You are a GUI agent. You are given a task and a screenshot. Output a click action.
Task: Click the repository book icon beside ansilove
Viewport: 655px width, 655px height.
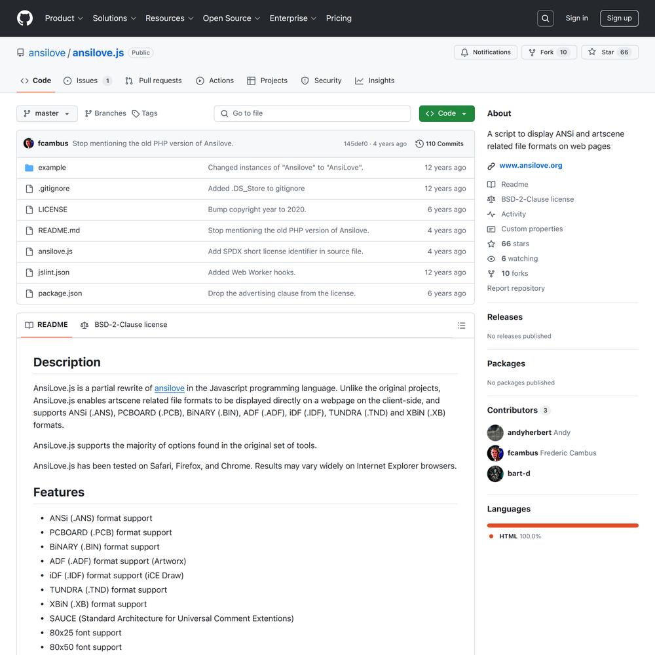(x=20, y=52)
